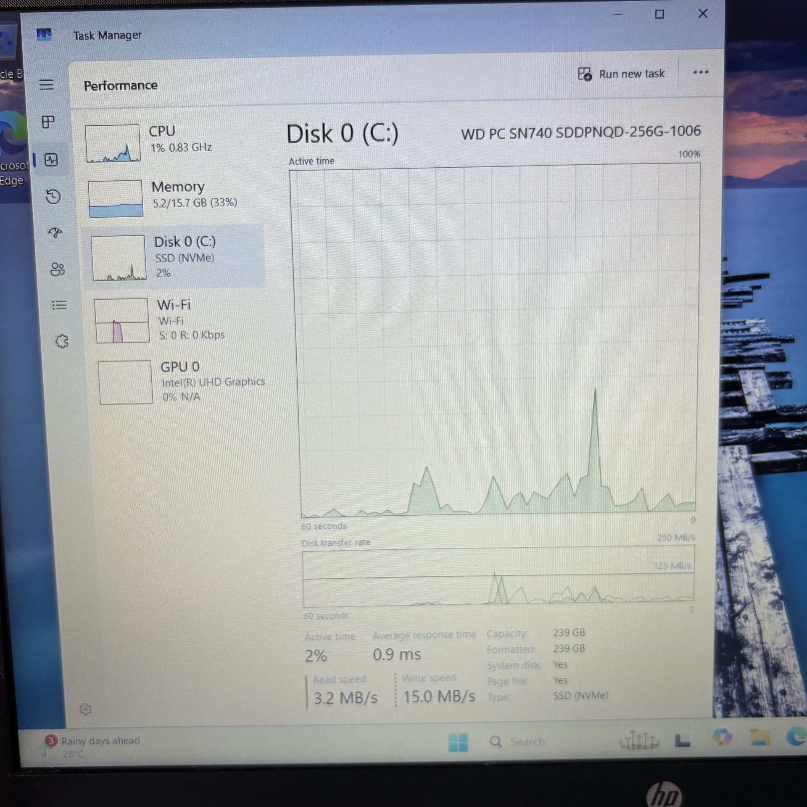Click the Wi-Fi mini graph thumbnail

[122, 321]
